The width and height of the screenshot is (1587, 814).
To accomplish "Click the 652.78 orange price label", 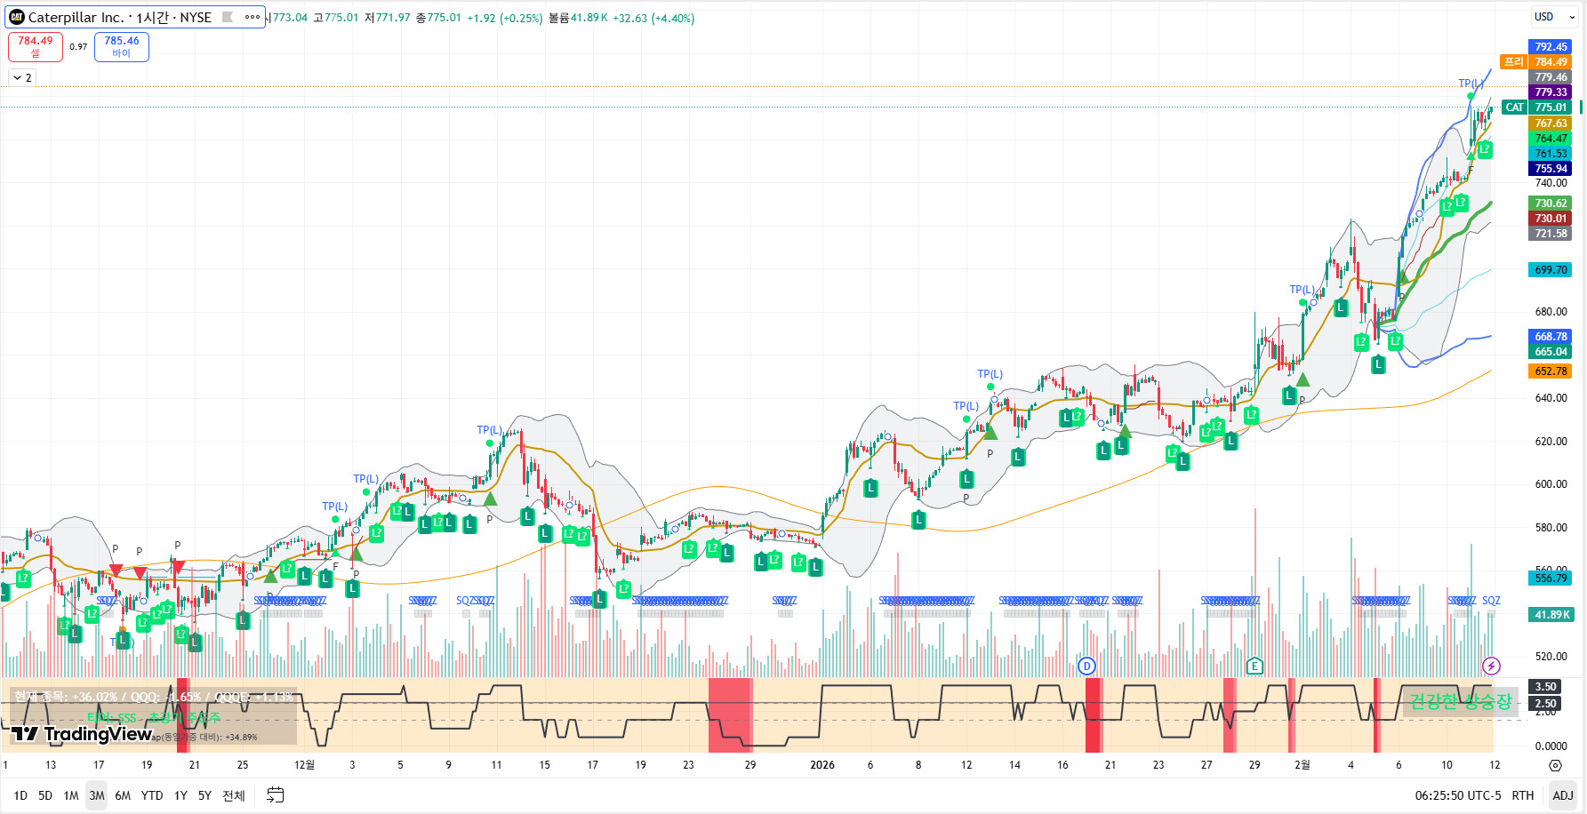I will [1551, 371].
